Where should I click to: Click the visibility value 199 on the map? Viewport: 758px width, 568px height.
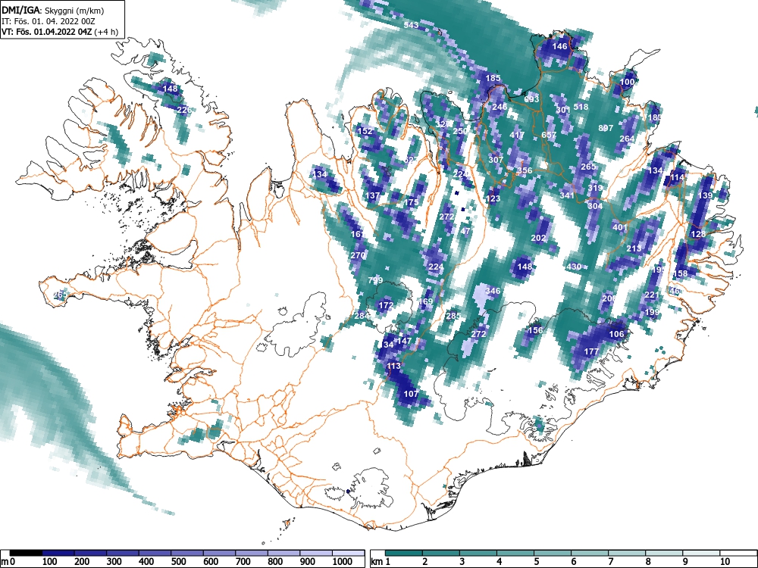pyautogui.click(x=652, y=312)
